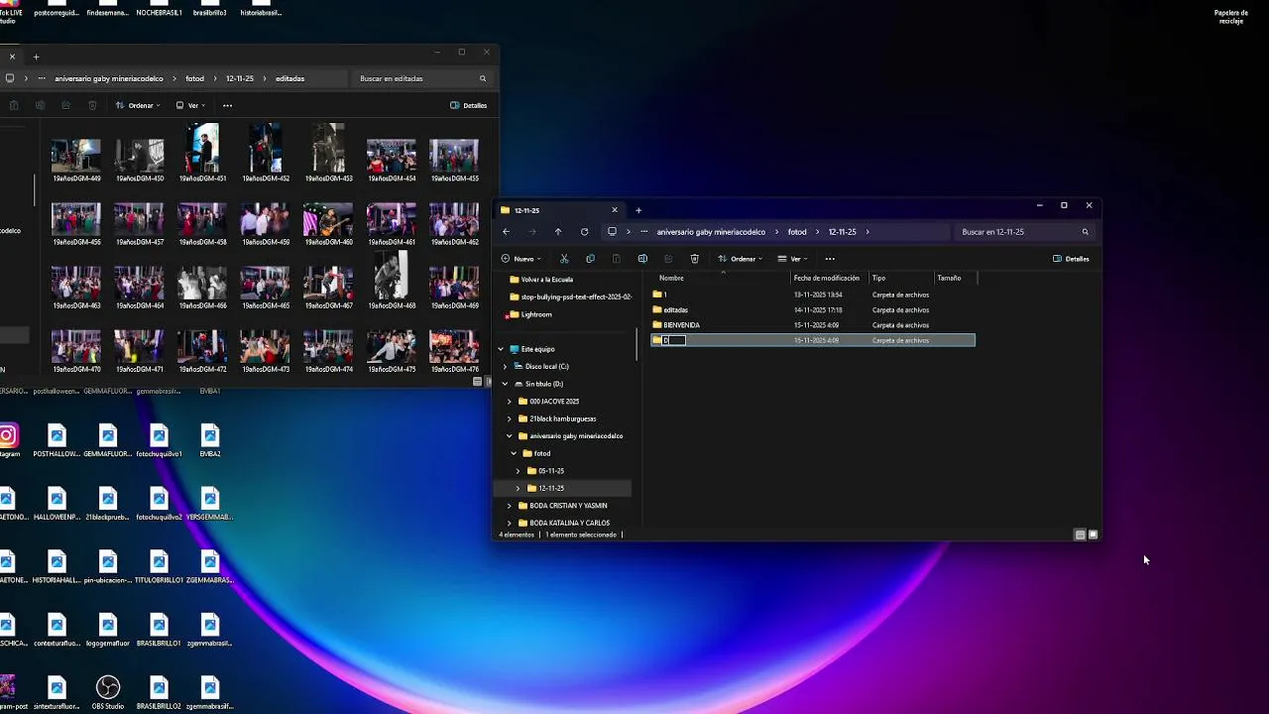Select the editadas folder row

[813, 310]
